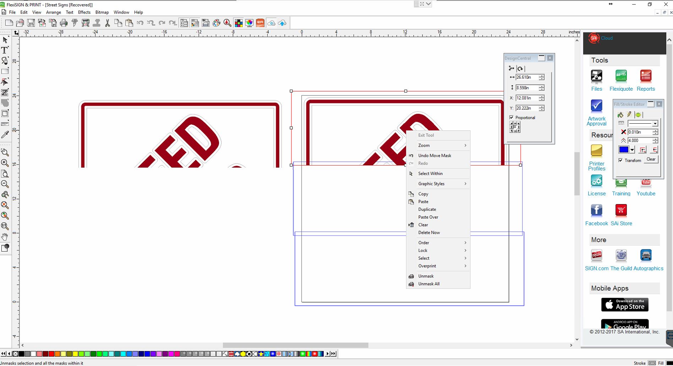Pick red swatch in bottom color palette

(51, 354)
